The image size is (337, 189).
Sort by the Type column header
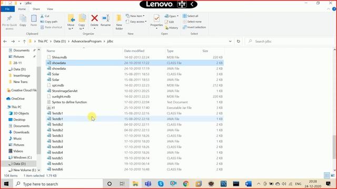coord(170,51)
